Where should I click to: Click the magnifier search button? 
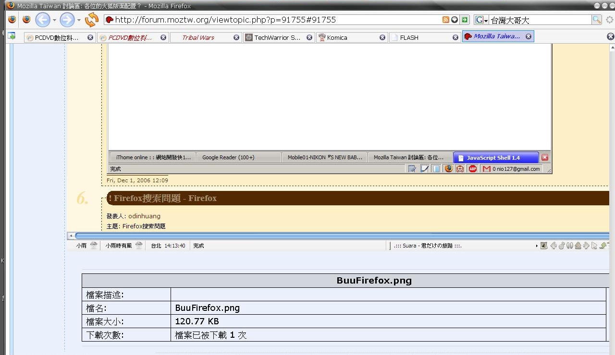596,20
